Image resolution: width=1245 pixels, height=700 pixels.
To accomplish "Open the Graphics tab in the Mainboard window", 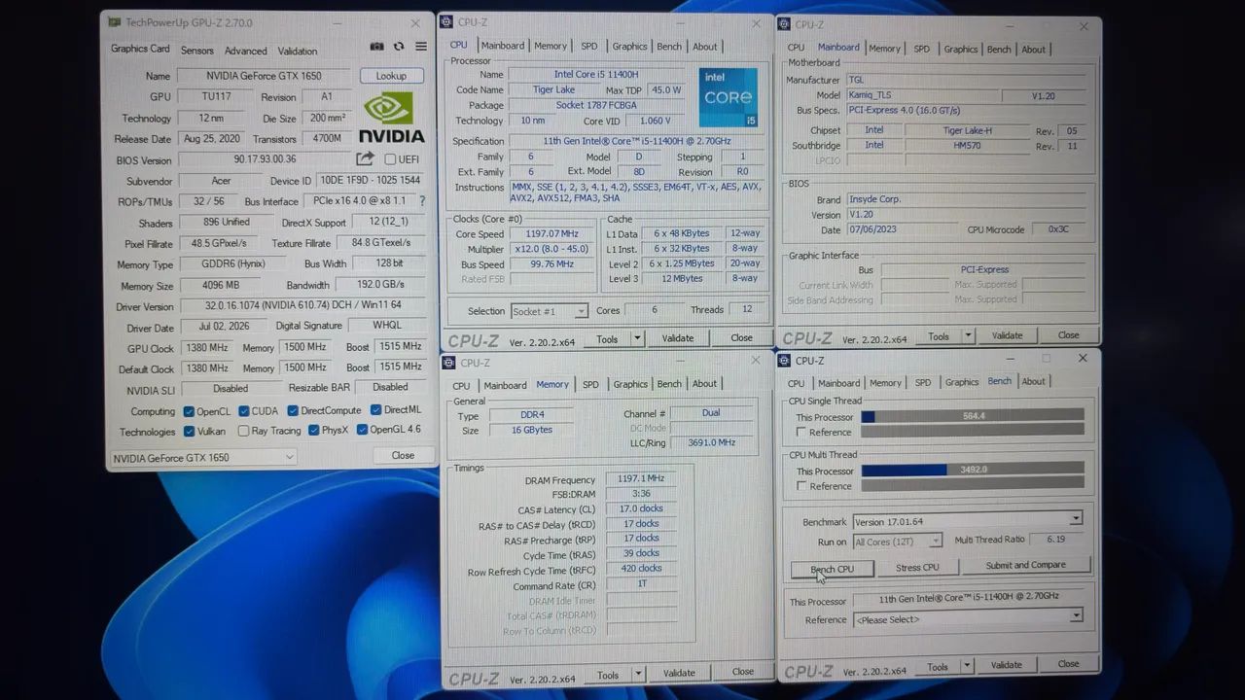I will [x=961, y=49].
